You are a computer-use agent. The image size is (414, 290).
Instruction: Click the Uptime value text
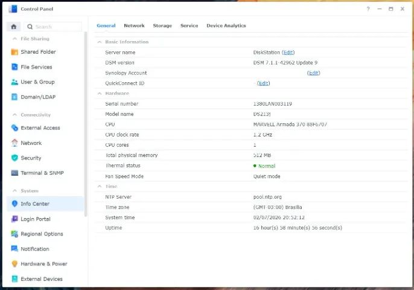298,228
